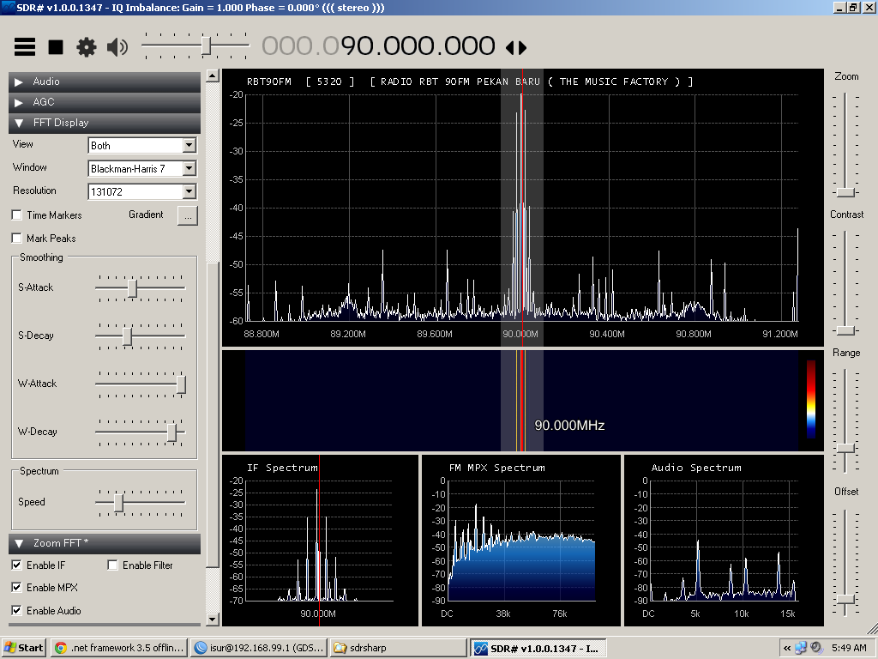Mute audio with the speaker icon
Viewport: 878px width, 659px height.
coord(117,47)
